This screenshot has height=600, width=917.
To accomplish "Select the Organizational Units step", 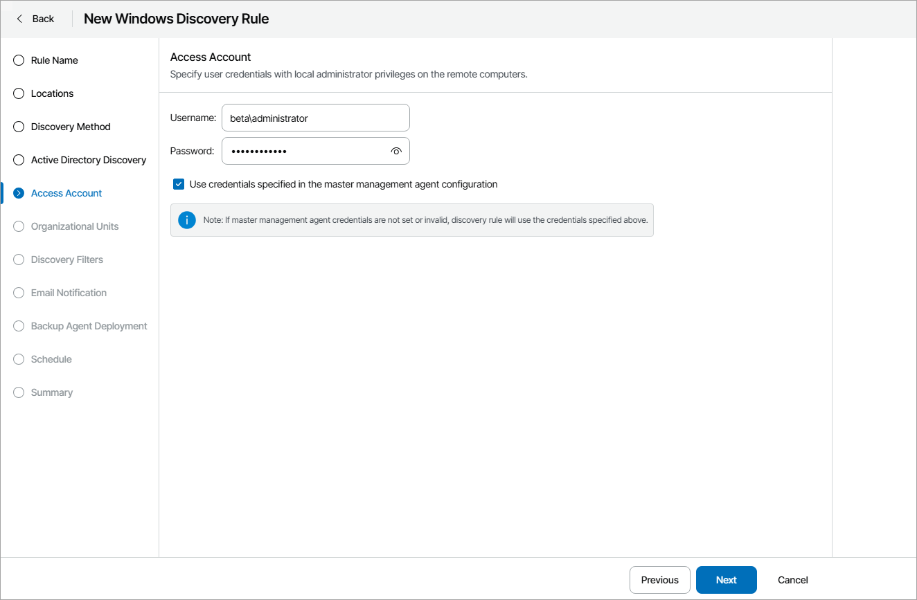I will (18, 226).
